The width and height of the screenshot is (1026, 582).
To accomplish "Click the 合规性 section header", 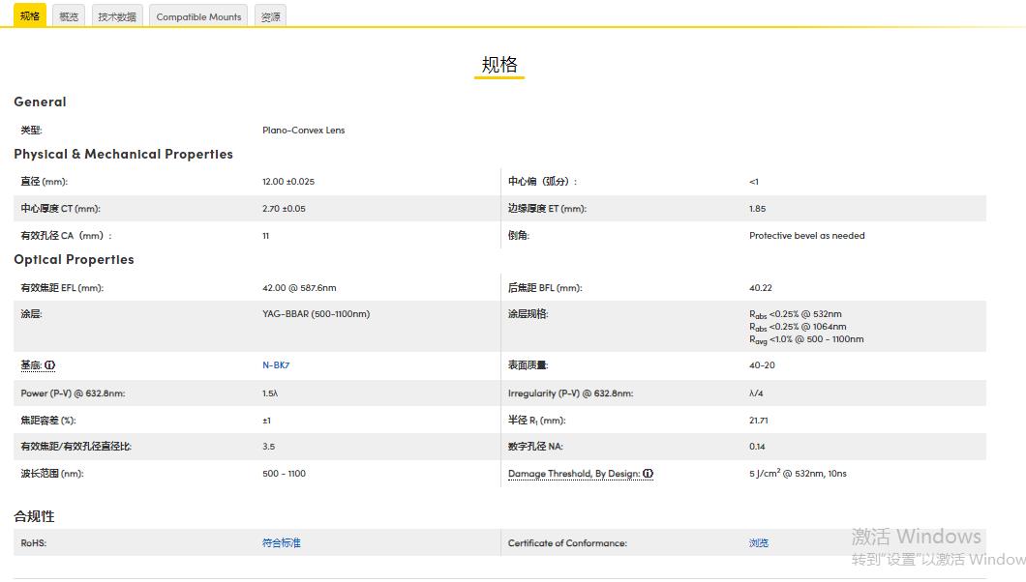I will pos(35,516).
